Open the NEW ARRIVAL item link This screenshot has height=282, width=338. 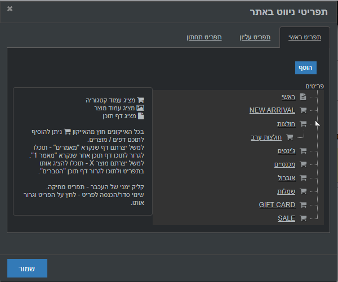tap(272, 110)
